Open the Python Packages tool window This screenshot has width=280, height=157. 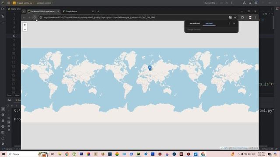[3, 121]
